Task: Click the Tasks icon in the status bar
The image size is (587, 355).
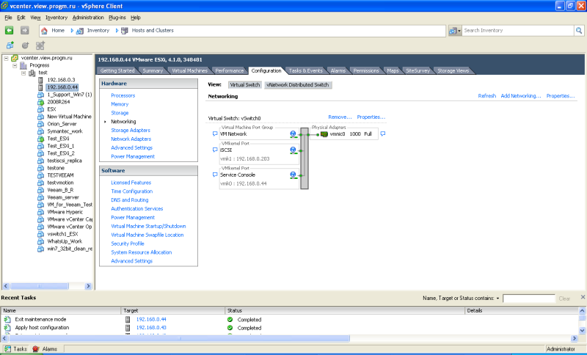Action: point(7,348)
